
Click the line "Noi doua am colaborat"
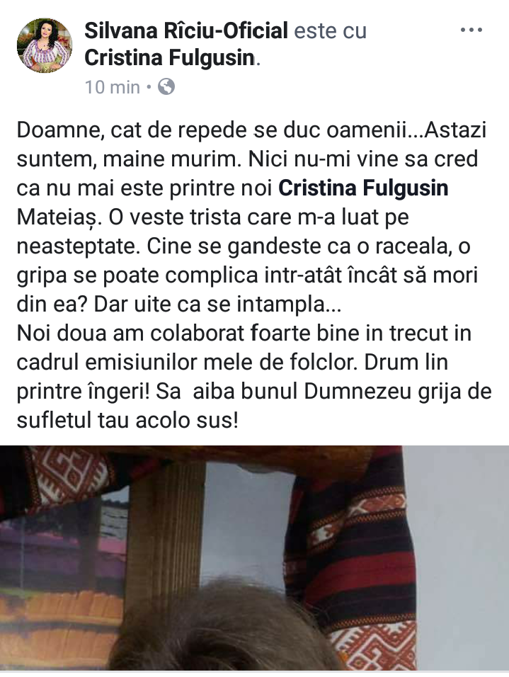(244, 334)
